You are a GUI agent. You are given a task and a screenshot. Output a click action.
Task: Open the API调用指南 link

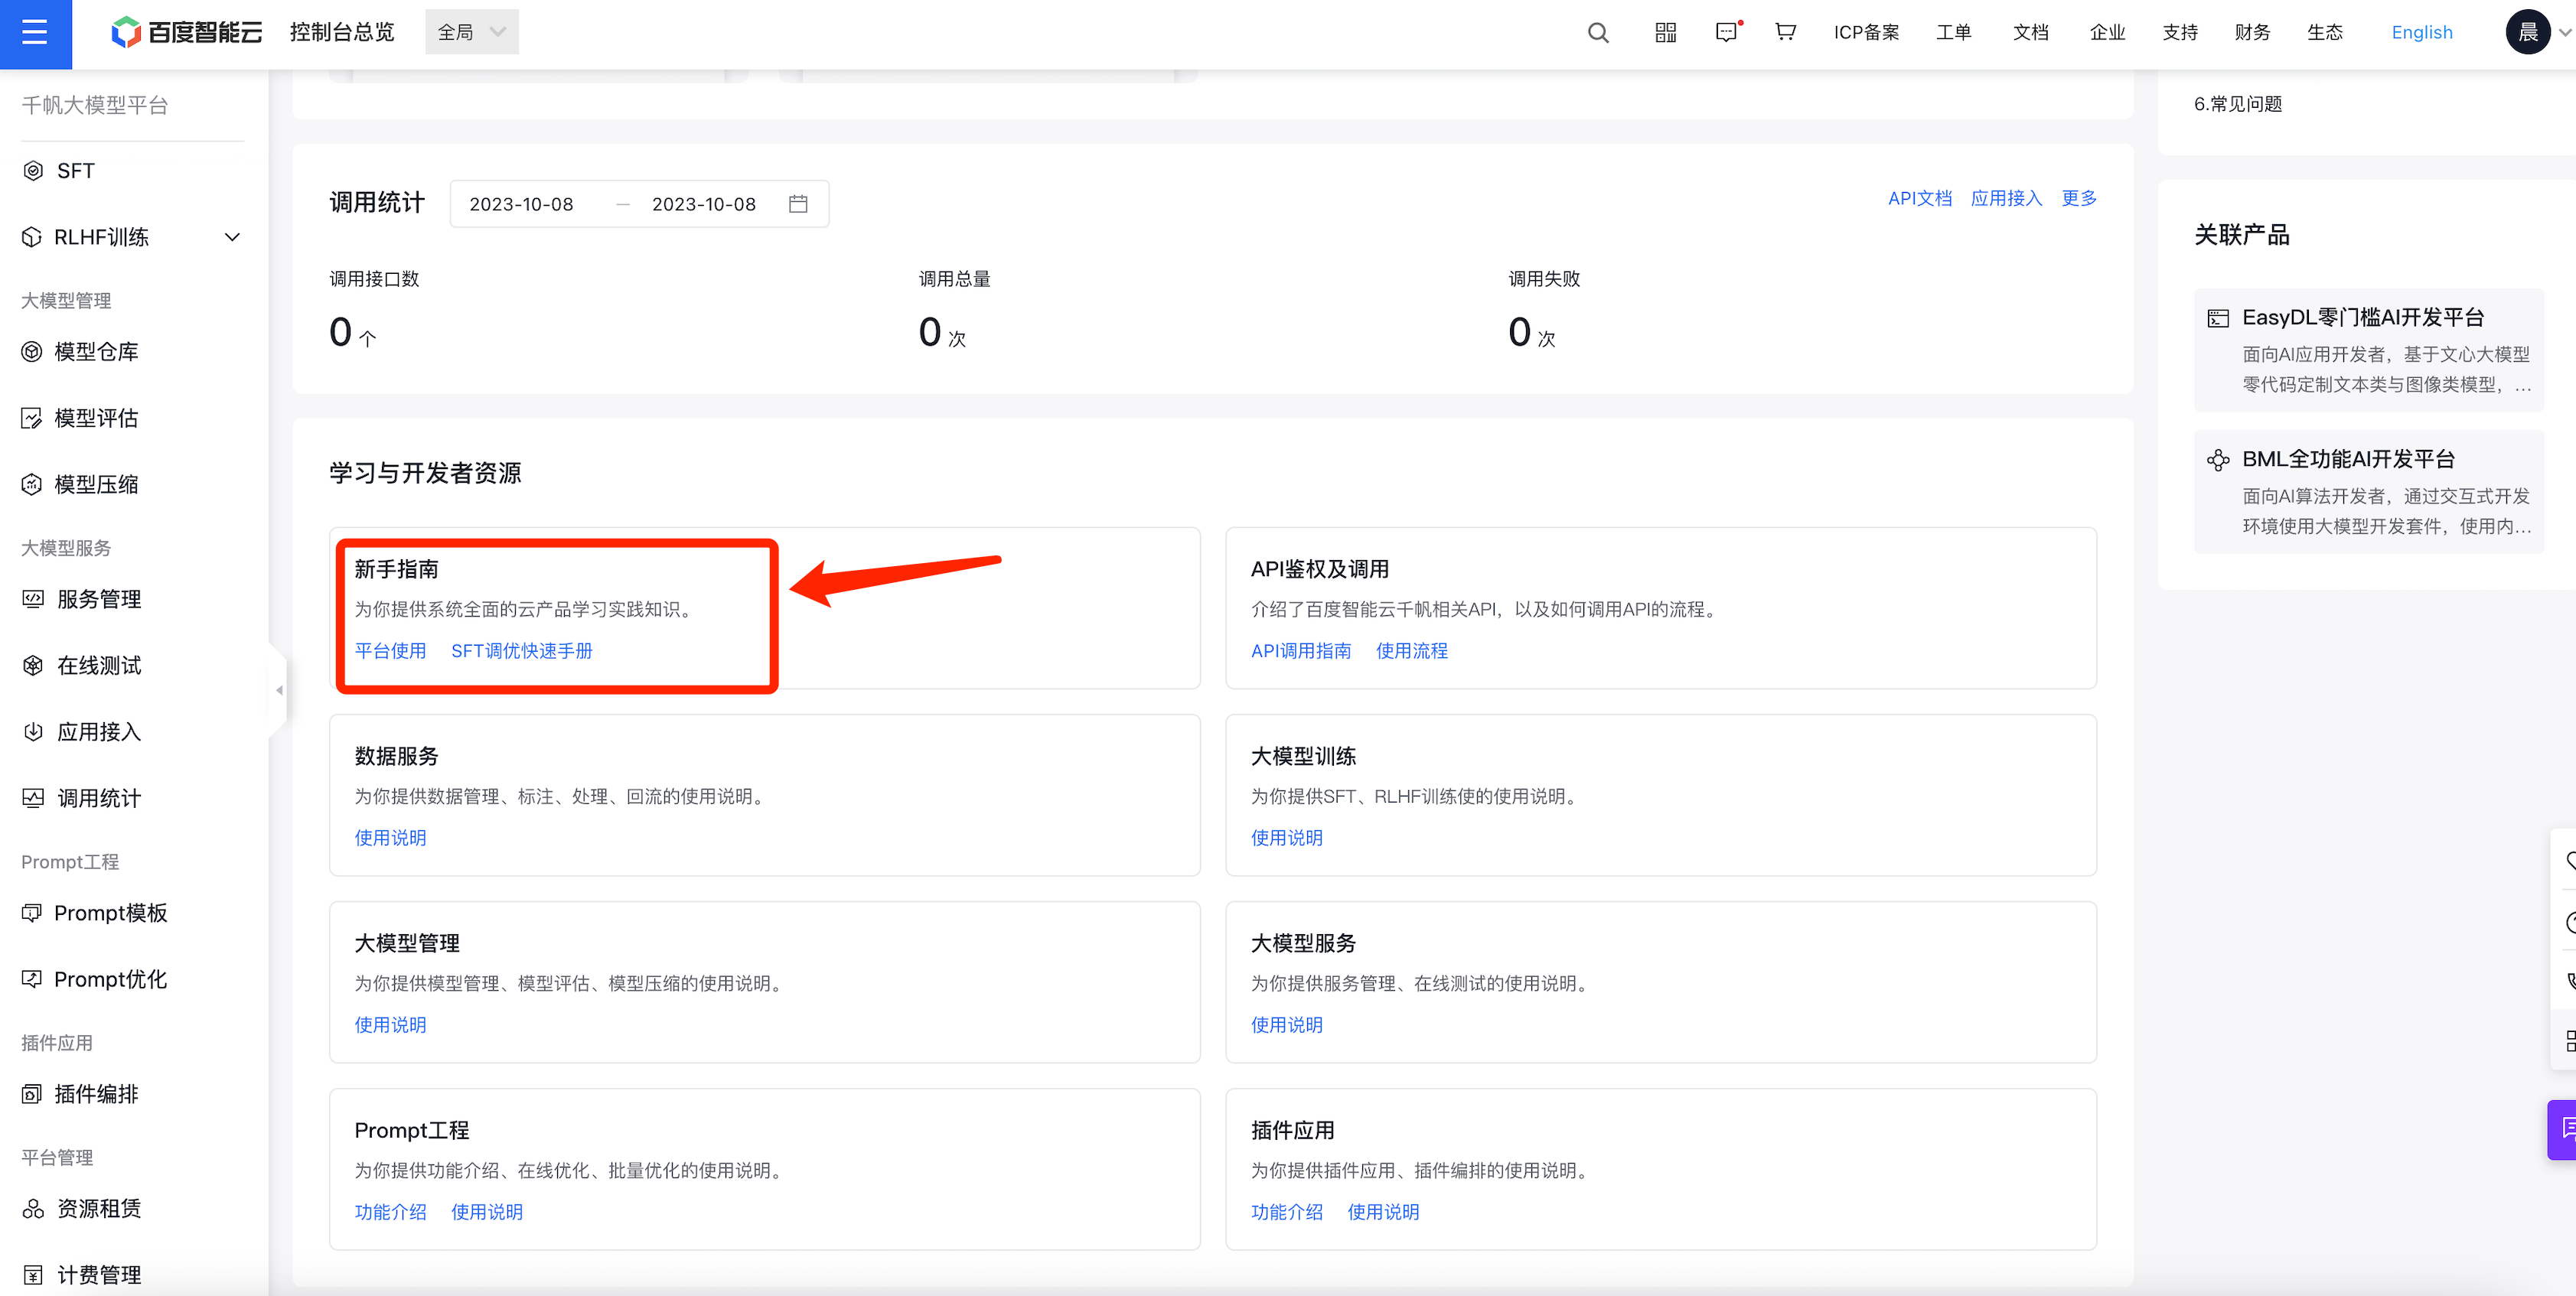(1300, 651)
